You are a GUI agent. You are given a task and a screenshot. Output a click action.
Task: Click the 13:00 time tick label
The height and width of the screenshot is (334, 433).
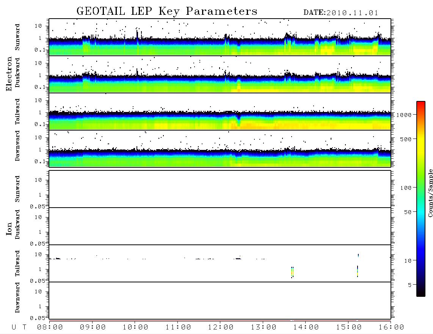point(264,328)
